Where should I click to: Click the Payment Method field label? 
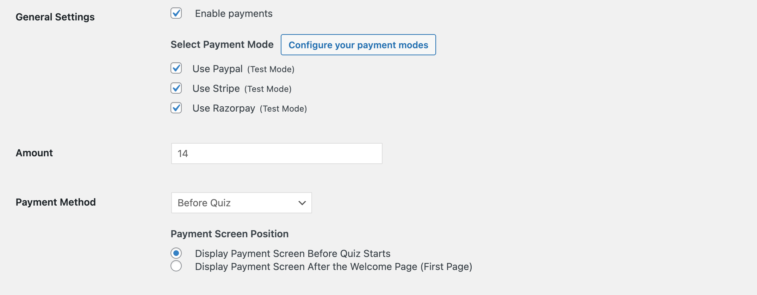coord(56,202)
